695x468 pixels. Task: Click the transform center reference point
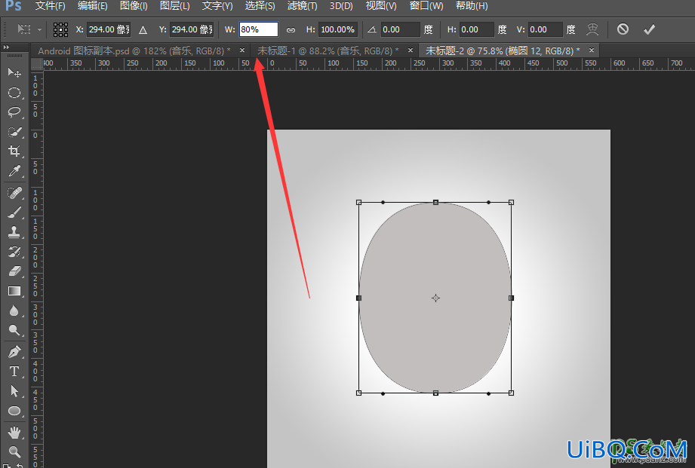coord(435,298)
